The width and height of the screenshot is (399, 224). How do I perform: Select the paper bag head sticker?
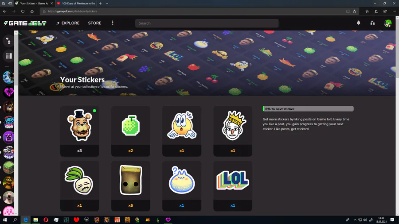click(x=130, y=180)
